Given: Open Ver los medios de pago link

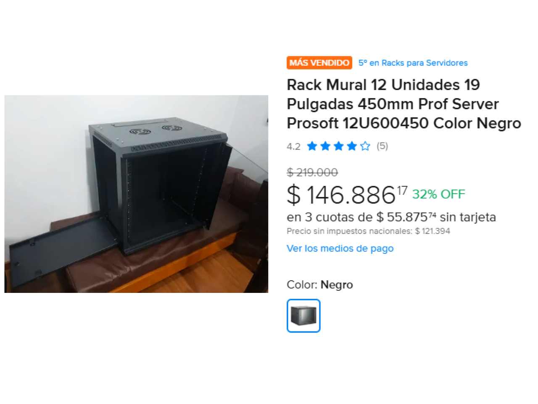Looking at the screenshot, I should pyautogui.click(x=340, y=248).
